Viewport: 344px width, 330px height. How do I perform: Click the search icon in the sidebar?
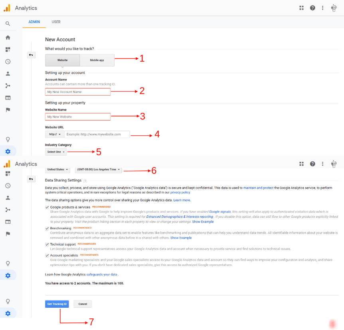(8, 24)
